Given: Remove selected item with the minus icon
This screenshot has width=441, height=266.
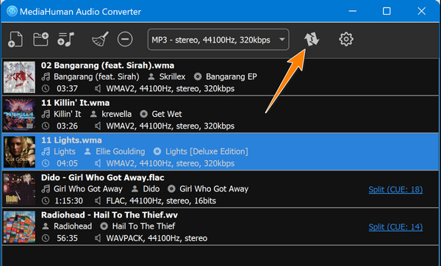Looking at the screenshot, I should pyautogui.click(x=125, y=39).
